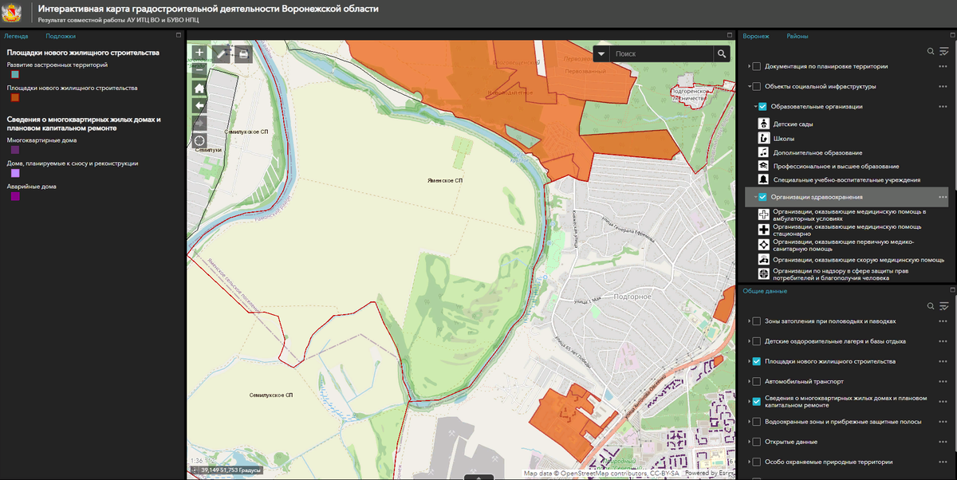The image size is (957, 480).
Task: Click the consumer rights oversight organizations icon
Action: click(763, 273)
